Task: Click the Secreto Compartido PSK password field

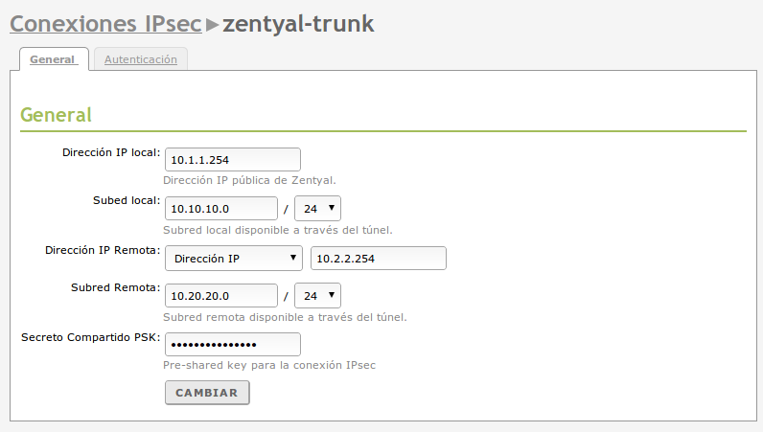Action: coord(233,345)
